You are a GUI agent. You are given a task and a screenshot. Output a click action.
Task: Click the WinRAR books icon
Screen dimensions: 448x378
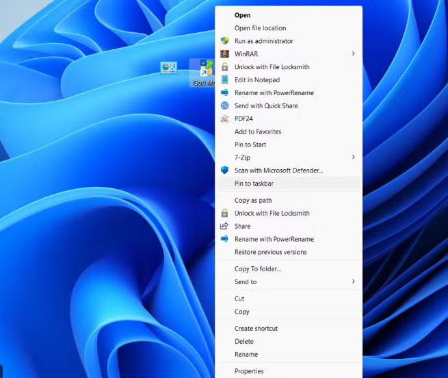224,54
